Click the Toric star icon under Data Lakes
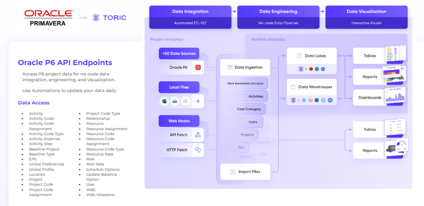The width and height of the screenshot is (424, 206). pyautogui.click(x=301, y=69)
